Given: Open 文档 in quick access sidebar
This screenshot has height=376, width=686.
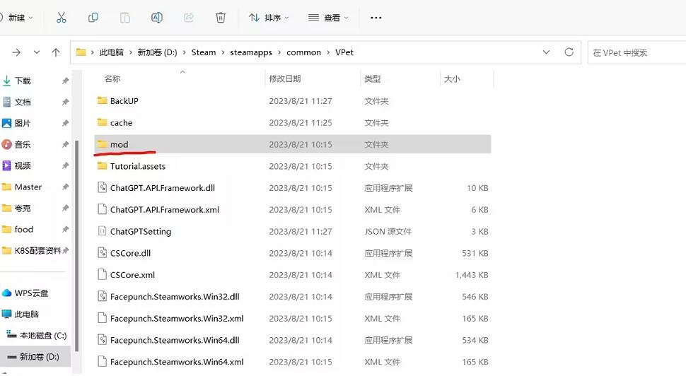Looking at the screenshot, I should pos(23,102).
